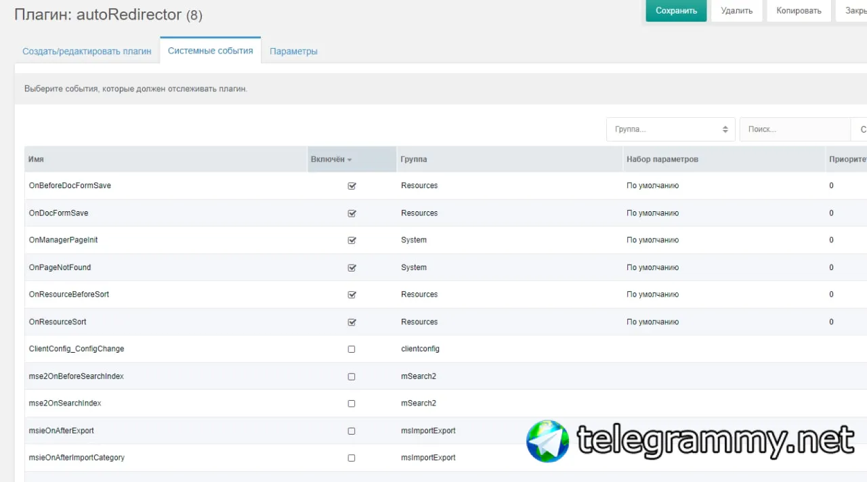Screen dimensions: 867x482
Task: Toggle the OnResourceBeforeSort event checkbox
Action: (x=352, y=294)
